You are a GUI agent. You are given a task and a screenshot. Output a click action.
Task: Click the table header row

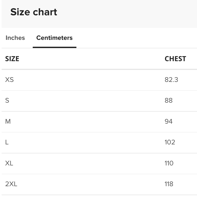(x=99, y=59)
